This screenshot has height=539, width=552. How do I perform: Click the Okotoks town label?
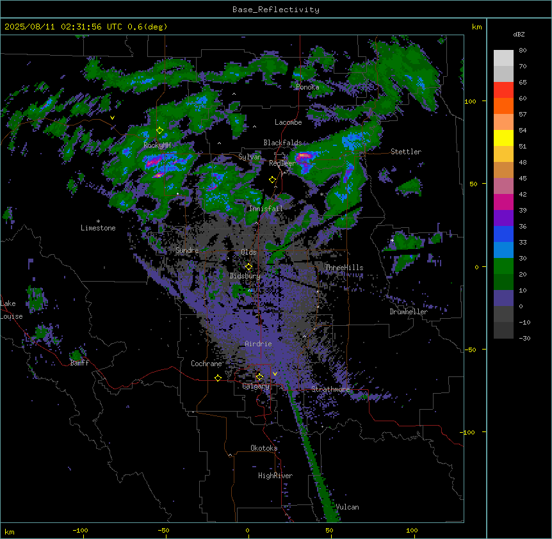tap(264, 448)
